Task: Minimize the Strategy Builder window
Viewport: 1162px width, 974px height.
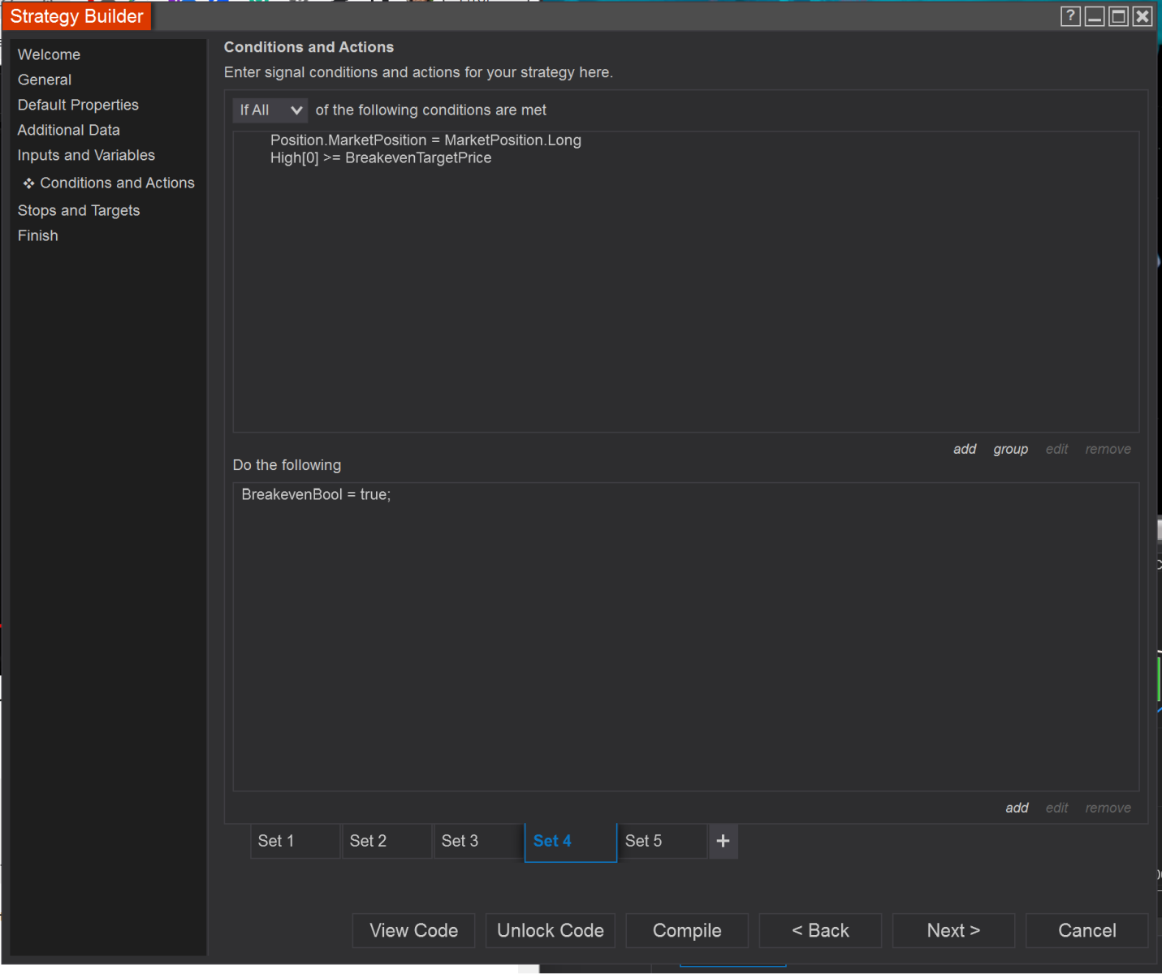Action: (1095, 16)
